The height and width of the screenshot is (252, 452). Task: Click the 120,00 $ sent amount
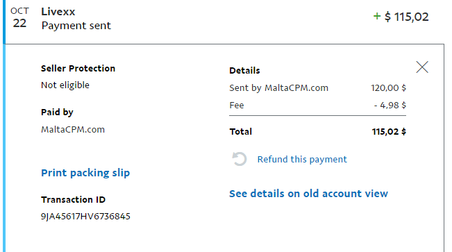click(388, 88)
